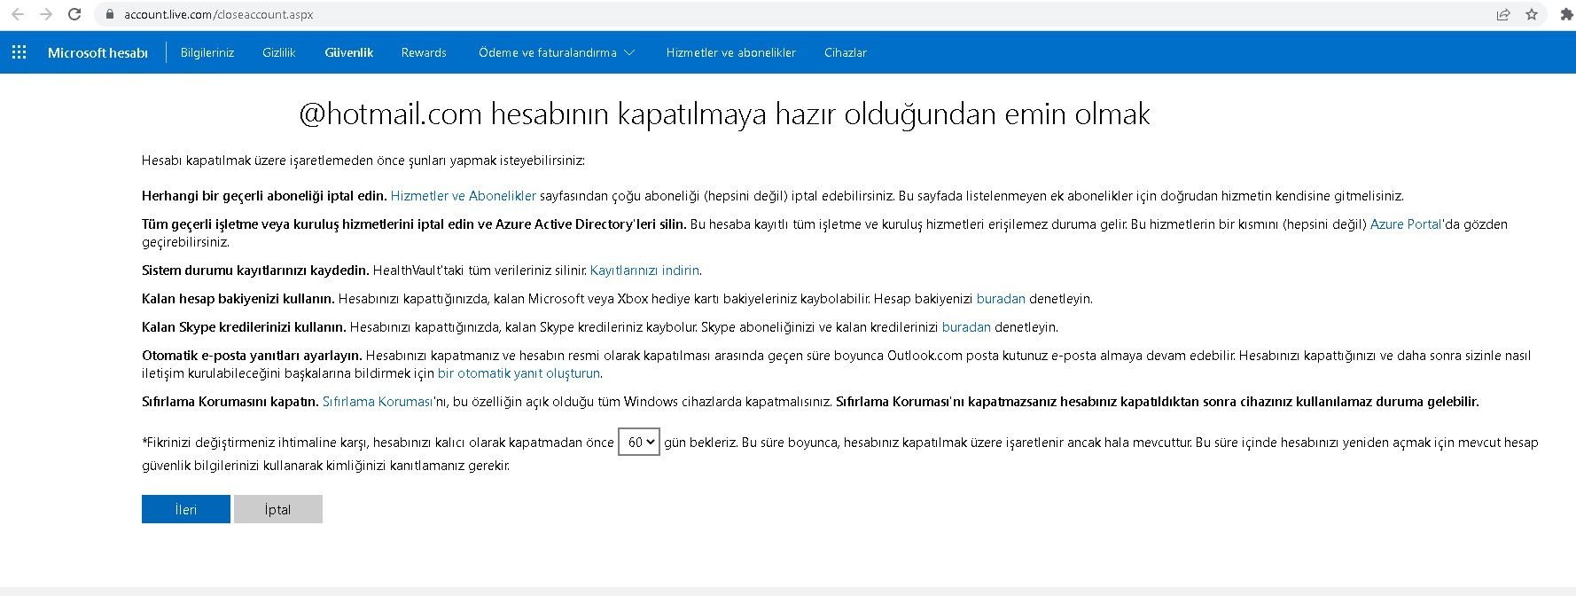
Task: Open the Azure Portal link
Action: 1406,224
